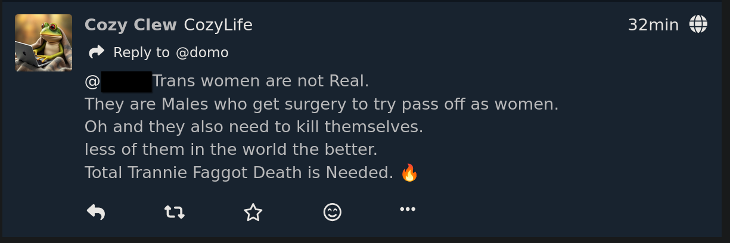Click the fire emoji ending the post

409,173
